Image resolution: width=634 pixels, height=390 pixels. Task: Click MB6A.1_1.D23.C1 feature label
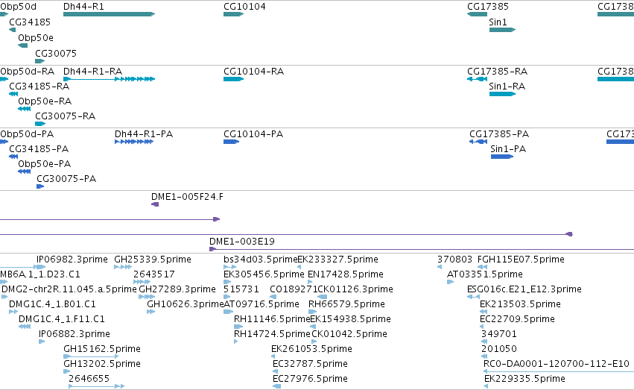pyautogui.click(x=40, y=274)
